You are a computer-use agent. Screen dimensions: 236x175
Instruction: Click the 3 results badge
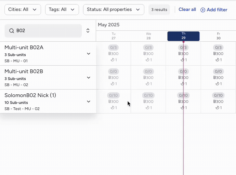159,10
